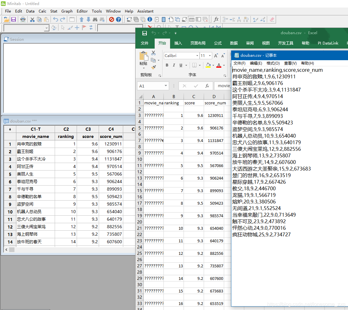Click the Find binoculars icon in Minitab
Image resolution: width=348 pixels, height=310 pixels.
[95, 19]
